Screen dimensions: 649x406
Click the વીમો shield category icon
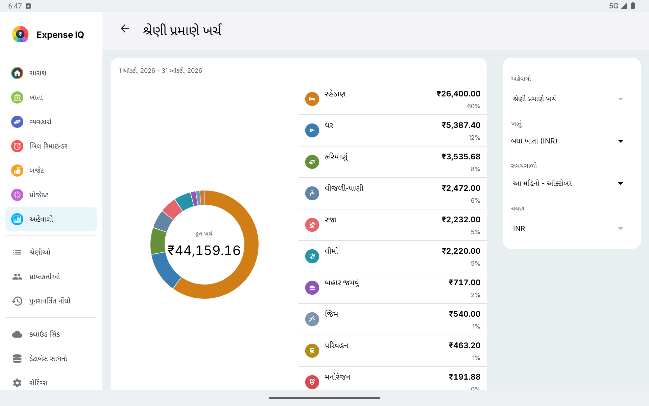coord(312,256)
